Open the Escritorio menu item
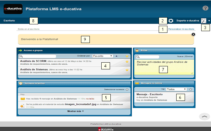 point(9,21)
